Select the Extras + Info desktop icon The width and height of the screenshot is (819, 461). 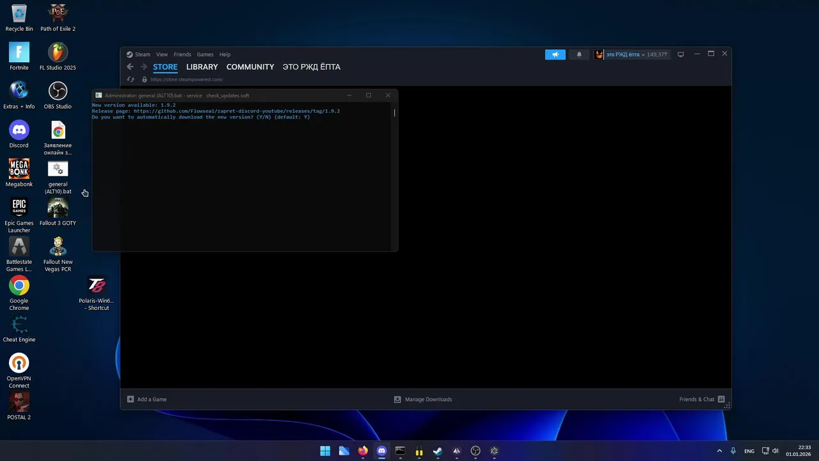tap(19, 95)
